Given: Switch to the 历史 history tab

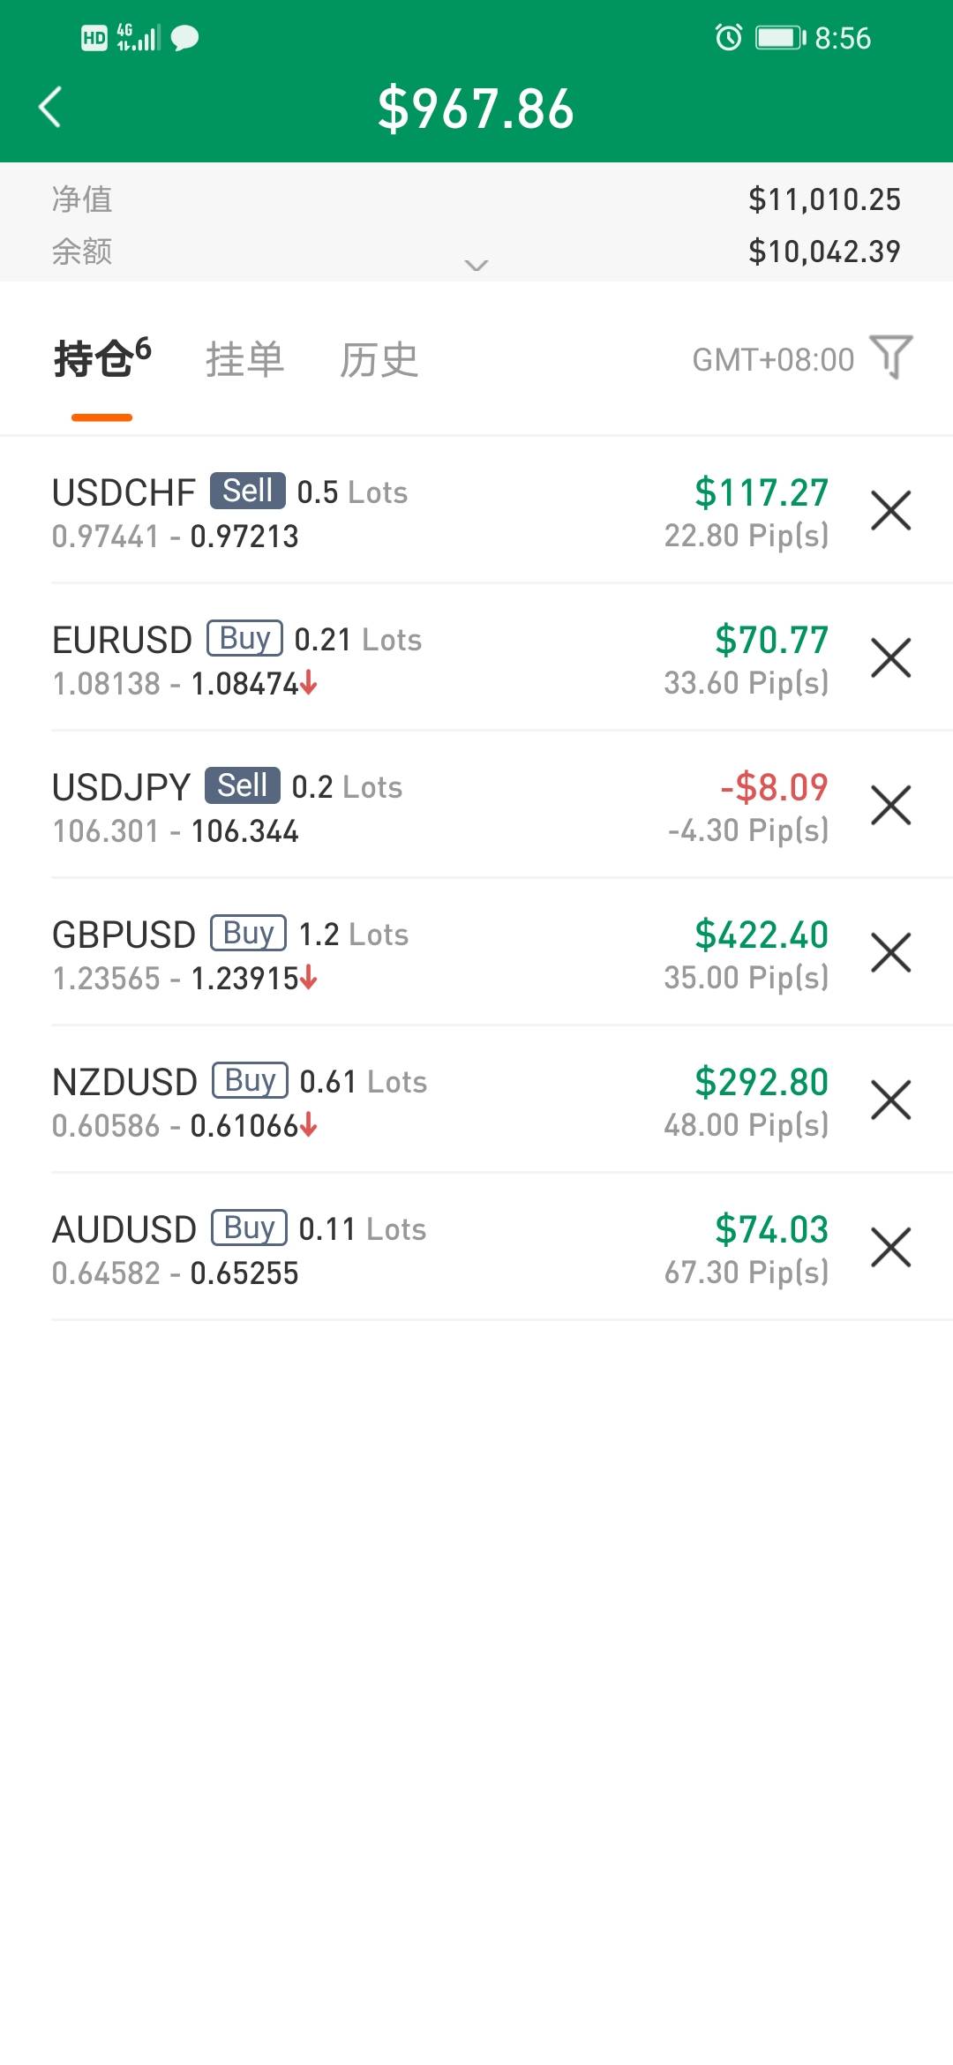Looking at the screenshot, I should click(x=379, y=360).
